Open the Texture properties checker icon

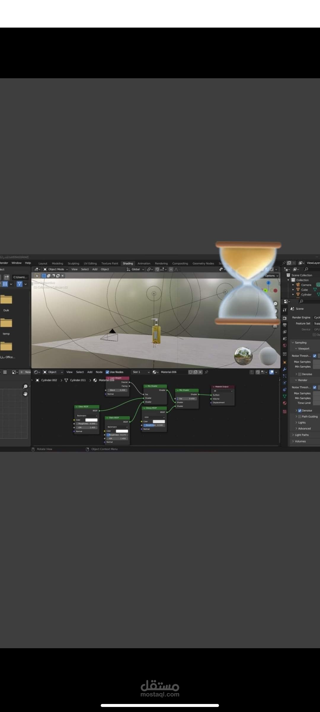[284, 411]
